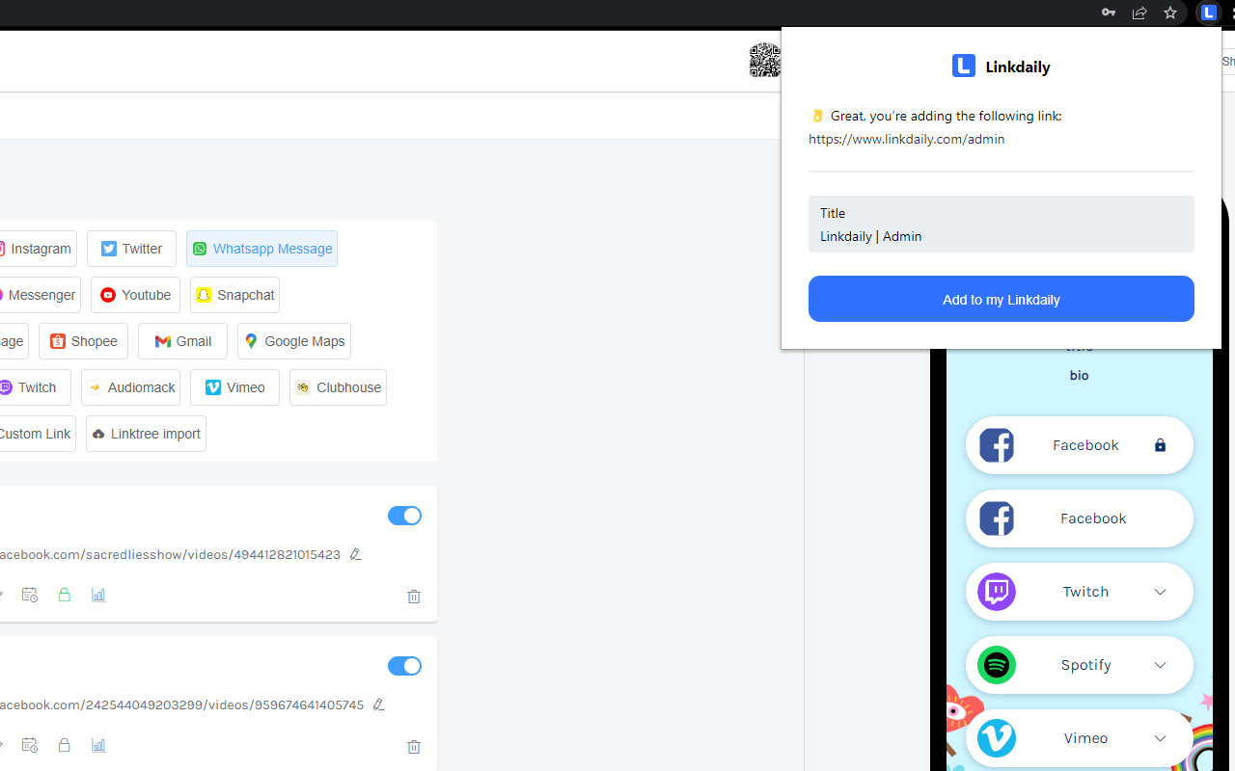This screenshot has height=771, width=1235.
Task: Create a Custom Link
Action: 36,434
